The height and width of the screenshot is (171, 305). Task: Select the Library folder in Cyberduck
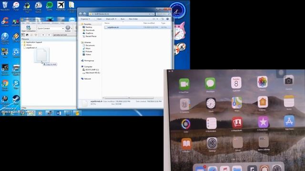tap(29, 45)
